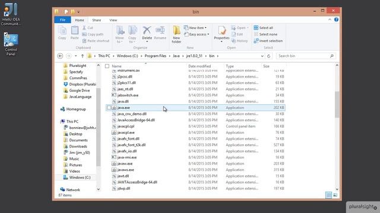The image size is (380, 213).
Task: Click the search magnifier icon
Action: pos(331,56)
